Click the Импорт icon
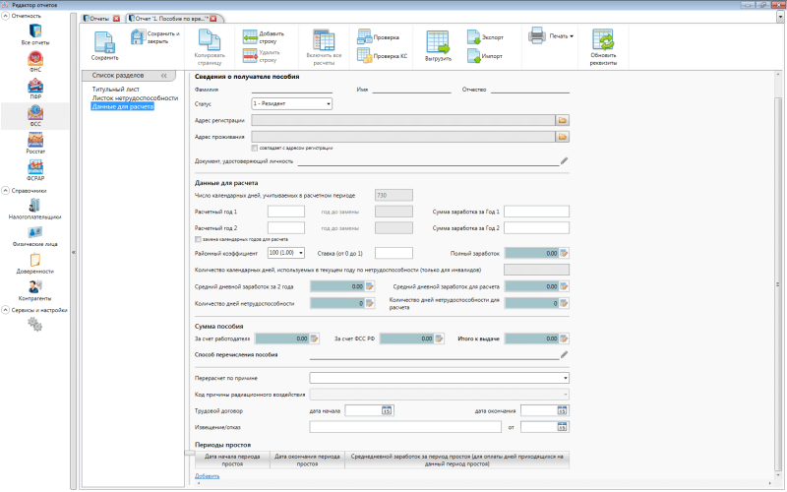 (474, 55)
